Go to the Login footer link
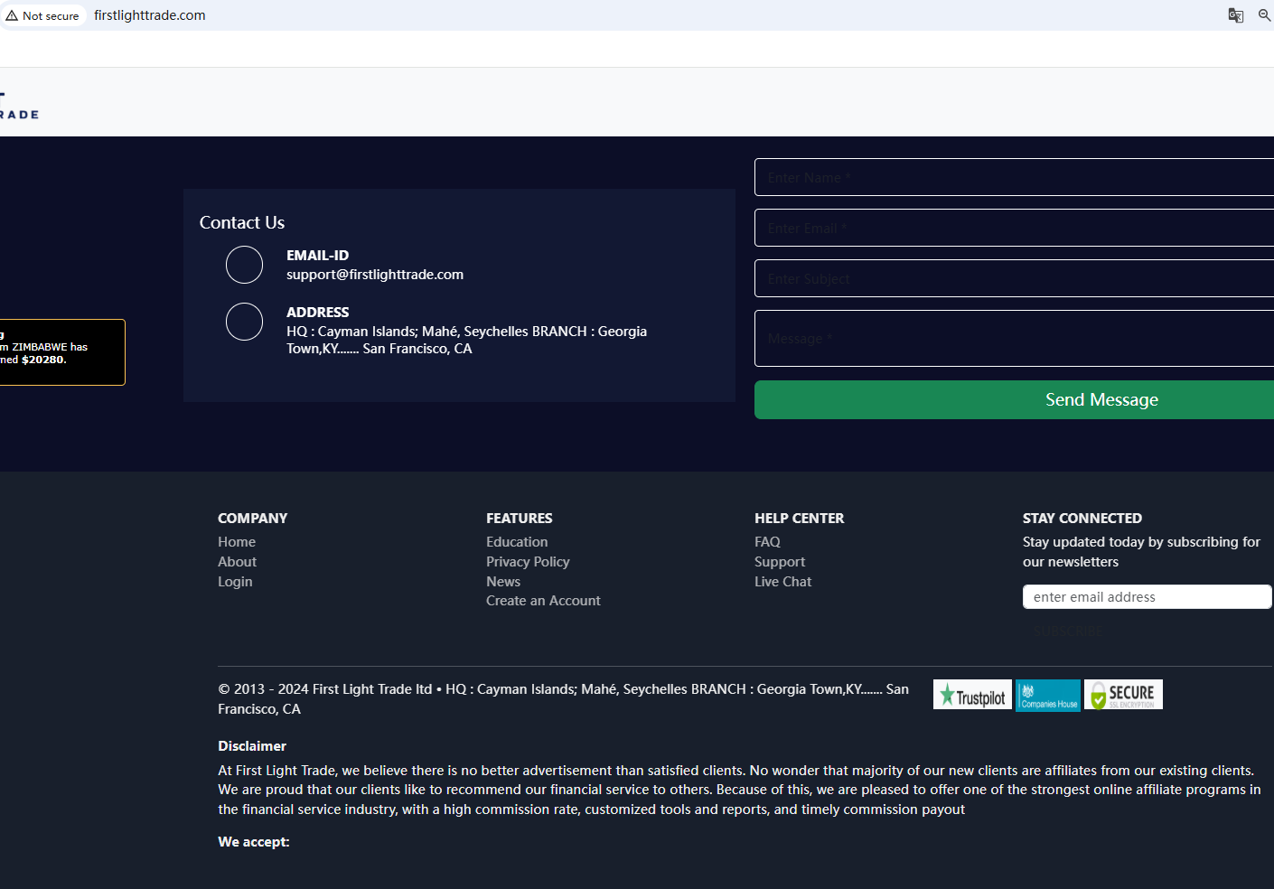Screen dimensions: 1274x889 click(x=235, y=582)
